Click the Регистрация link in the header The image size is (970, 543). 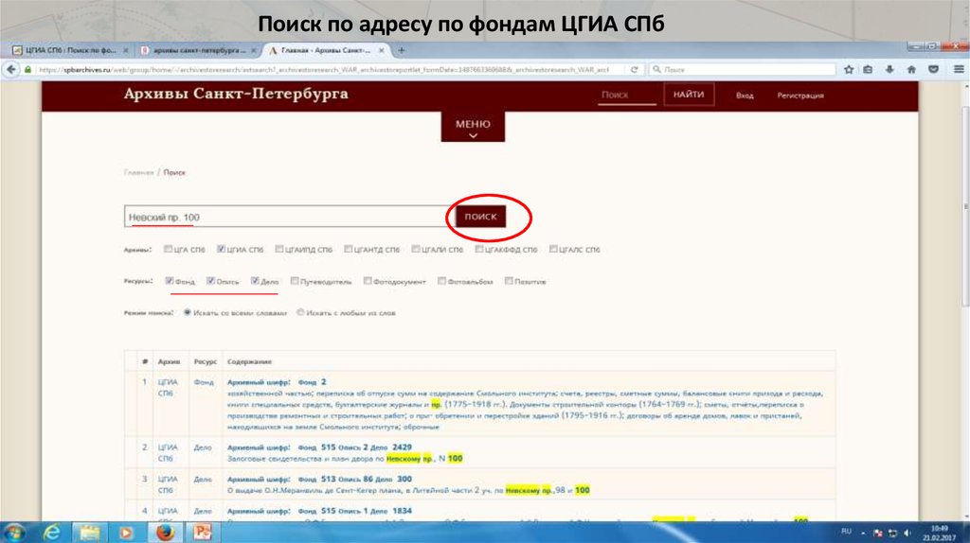799,96
